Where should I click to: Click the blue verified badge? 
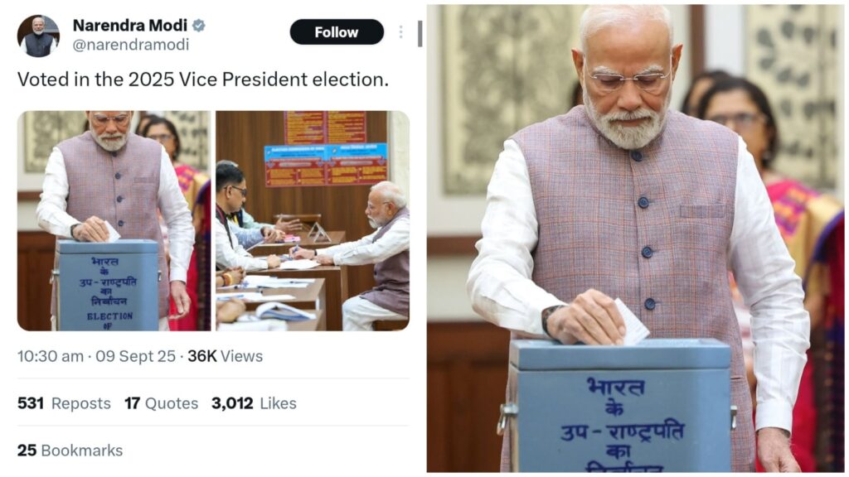click(199, 25)
